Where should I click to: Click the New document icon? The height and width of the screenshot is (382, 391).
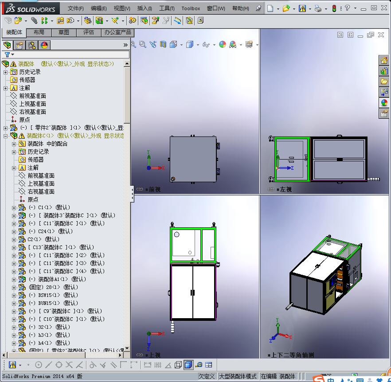click(x=270, y=8)
